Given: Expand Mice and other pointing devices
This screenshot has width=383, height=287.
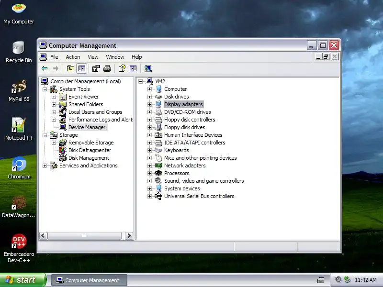Looking at the screenshot, I should (x=149, y=158).
